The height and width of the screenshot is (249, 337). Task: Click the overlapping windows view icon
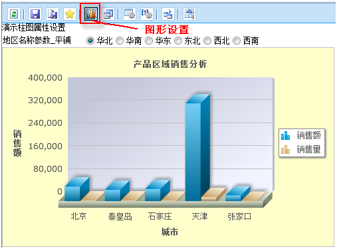(108, 14)
